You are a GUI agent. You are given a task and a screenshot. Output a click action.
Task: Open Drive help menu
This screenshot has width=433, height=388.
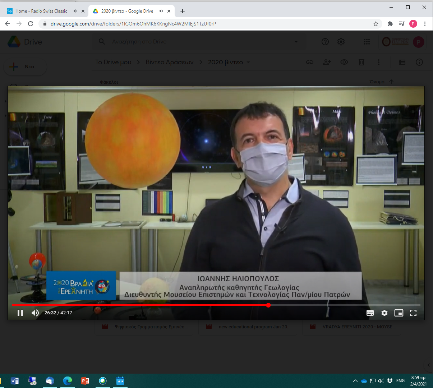click(x=325, y=42)
